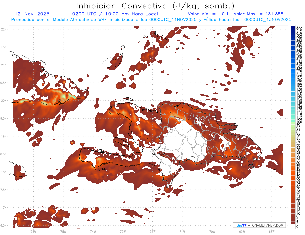Click the "75W" longitude label
The image size is (305, 235).
pos(63,231)
